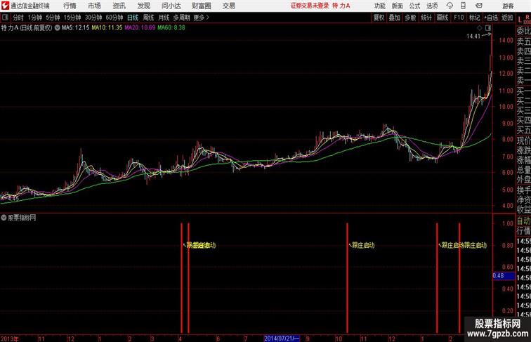
Task: Open the mail message icon
Action: 478,6
